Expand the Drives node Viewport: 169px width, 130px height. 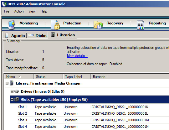tap(12, 91)
